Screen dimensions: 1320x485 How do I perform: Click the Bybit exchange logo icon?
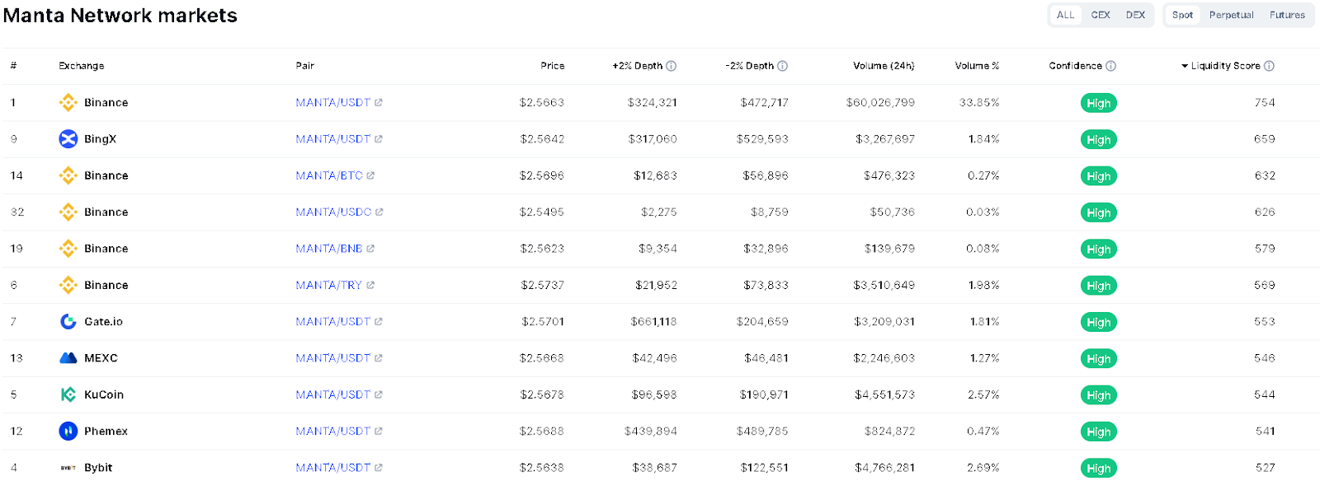68,468
